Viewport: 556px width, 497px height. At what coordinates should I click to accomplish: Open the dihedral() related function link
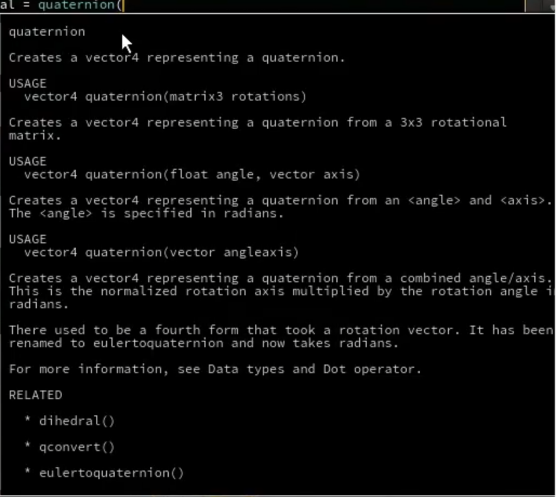77,421
